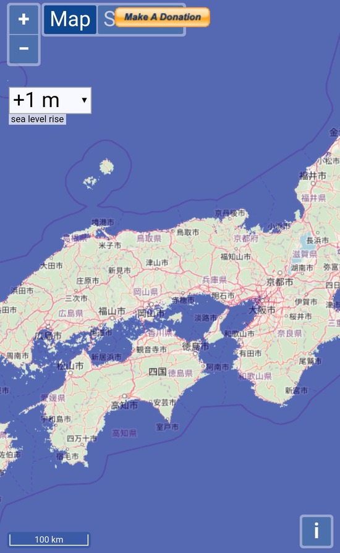Click the 四万十市 city label
This screenshot has width=340, height=553.
pyautogui.click(x=82, y=439)
